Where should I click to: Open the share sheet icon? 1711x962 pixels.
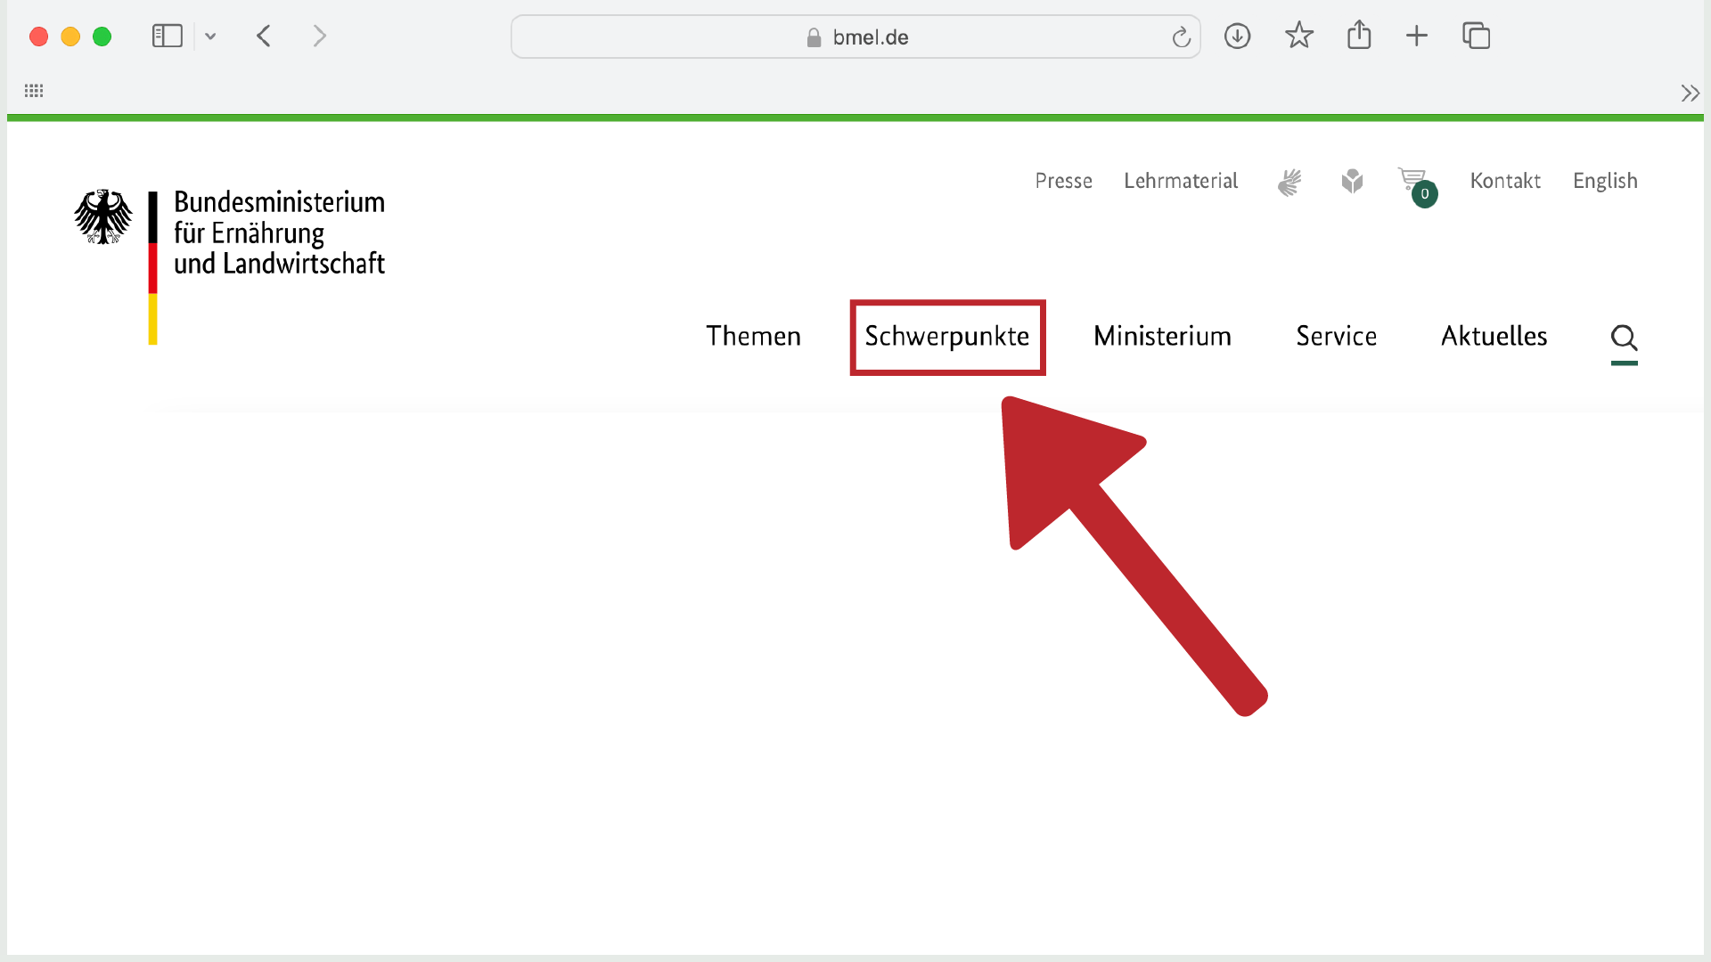[1359, 36]
